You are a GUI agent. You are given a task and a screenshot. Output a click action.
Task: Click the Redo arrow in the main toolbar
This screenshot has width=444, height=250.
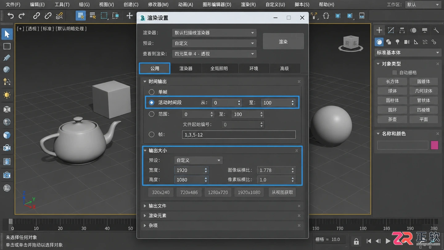point(22,15)
